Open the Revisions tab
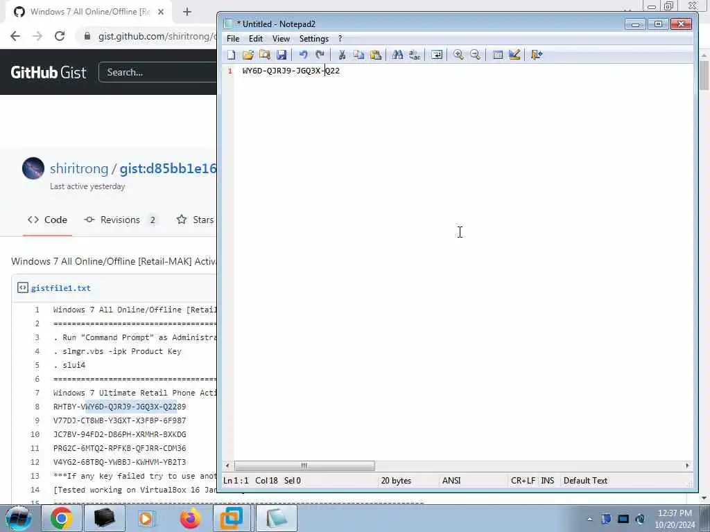 pos(121,220)
